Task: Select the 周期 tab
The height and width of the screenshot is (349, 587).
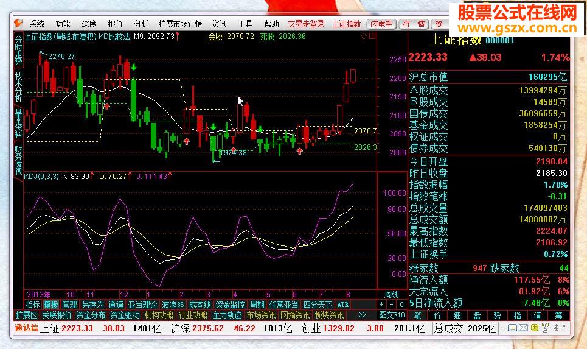Action: tap(257, 305)
